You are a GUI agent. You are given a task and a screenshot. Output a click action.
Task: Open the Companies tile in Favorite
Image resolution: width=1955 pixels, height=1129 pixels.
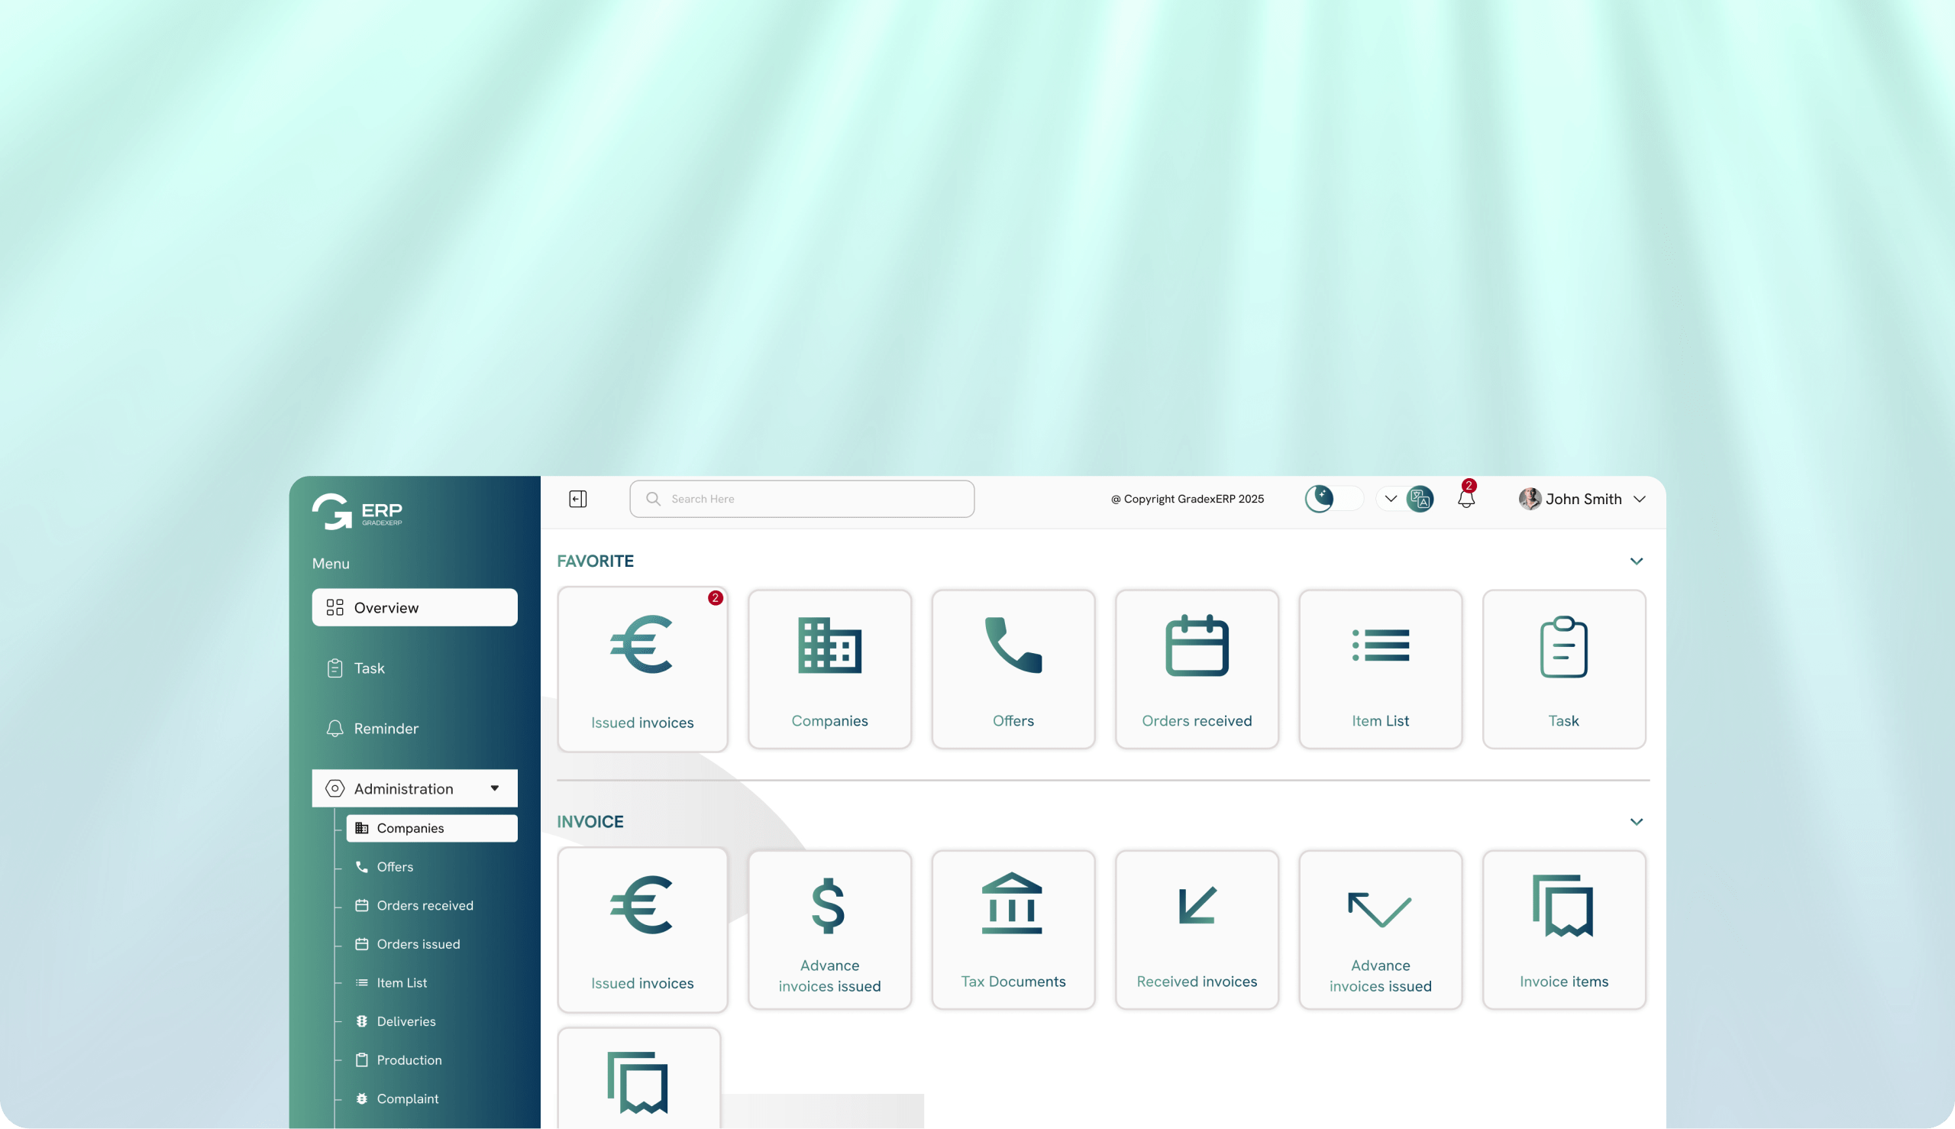pyautogui.click(x=829, y=669)
